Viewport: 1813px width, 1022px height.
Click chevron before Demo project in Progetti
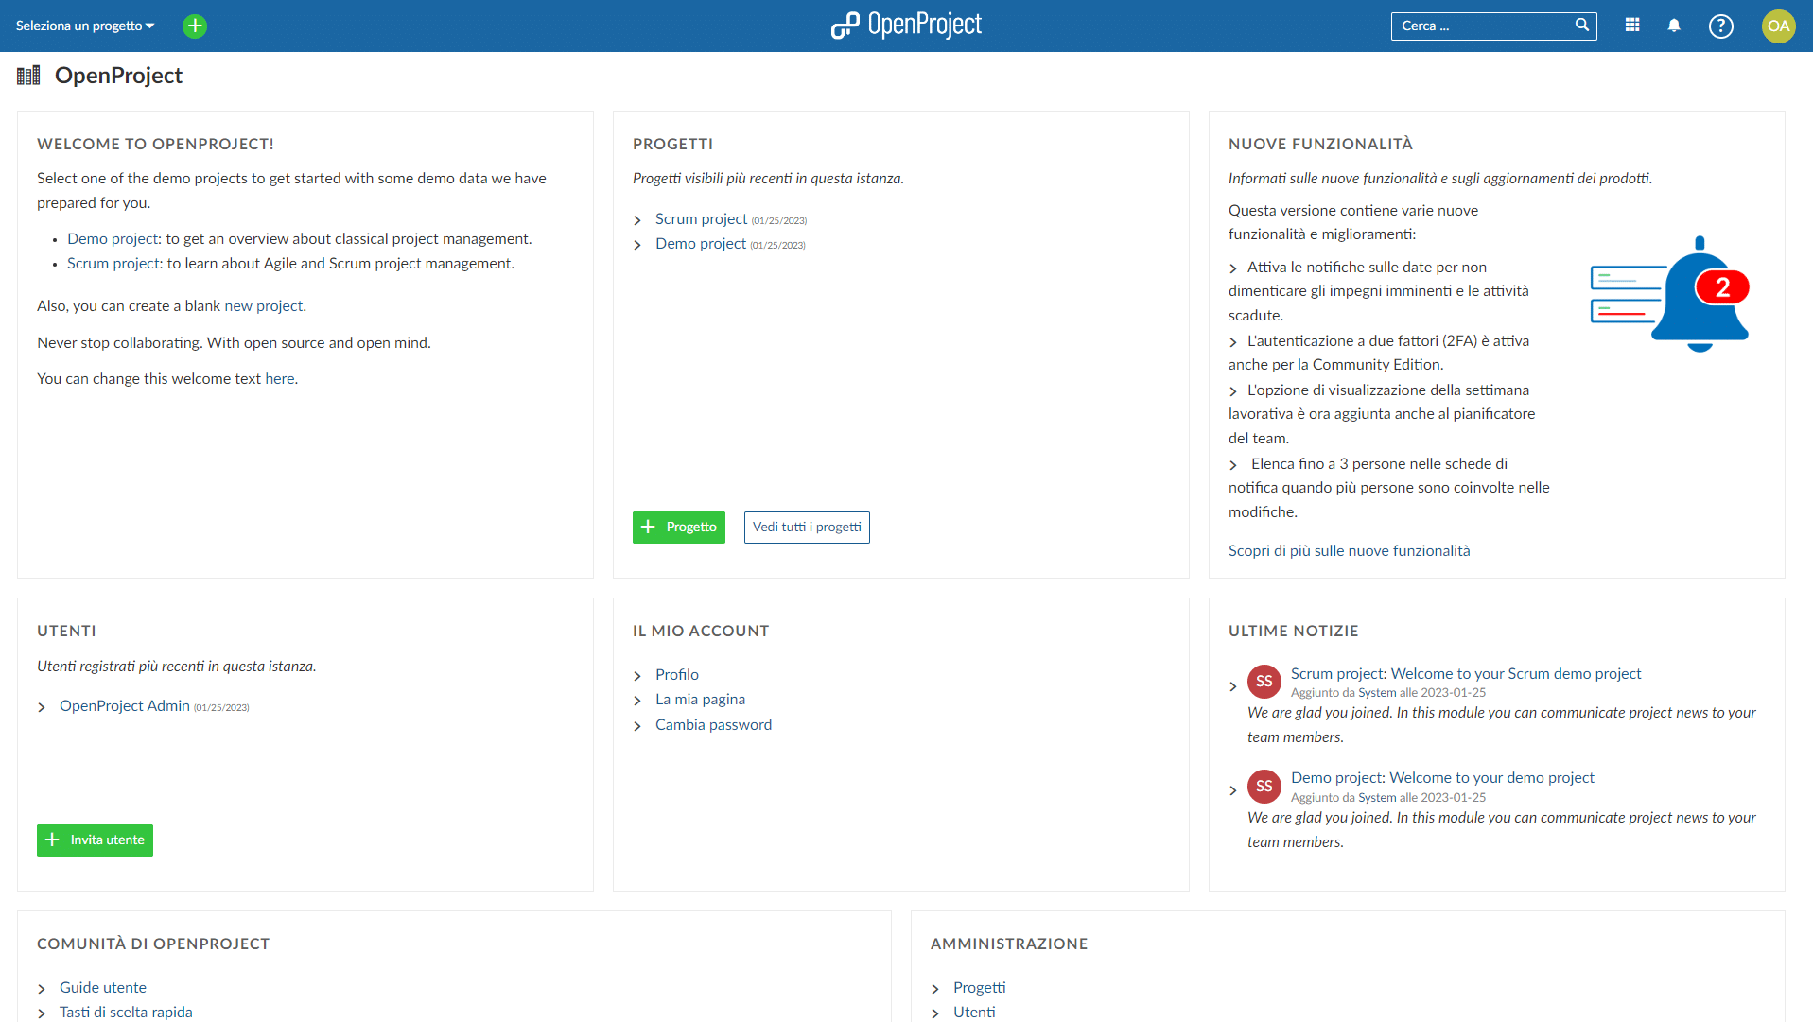637,245
